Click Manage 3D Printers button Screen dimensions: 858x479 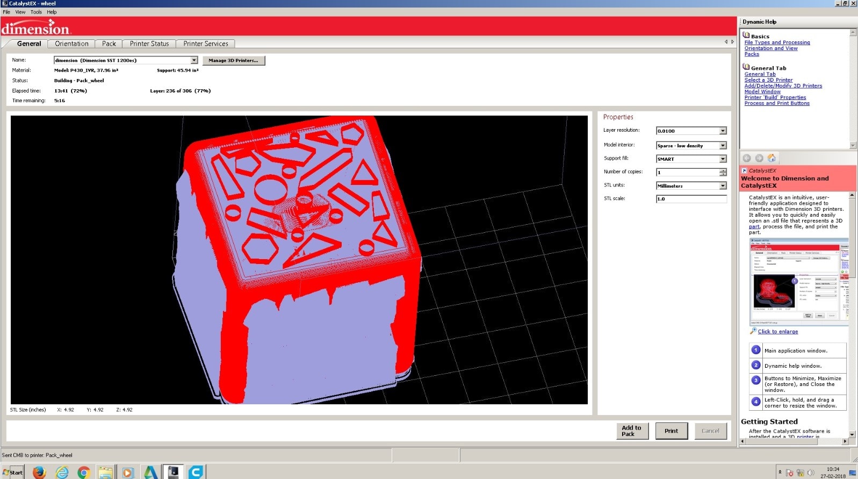click(x=234, y=60)
